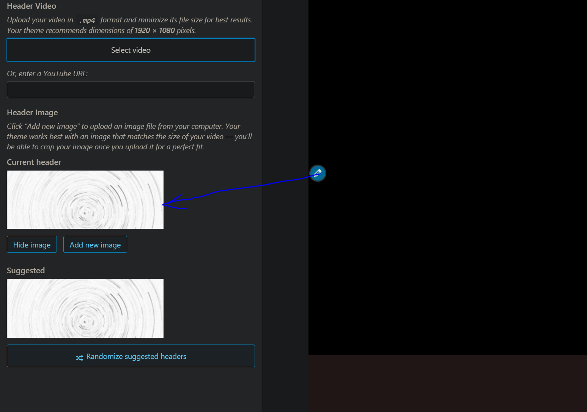Click the "Current header" label
Viewport: 587px width, 412px height.
[x=34, y=162]
